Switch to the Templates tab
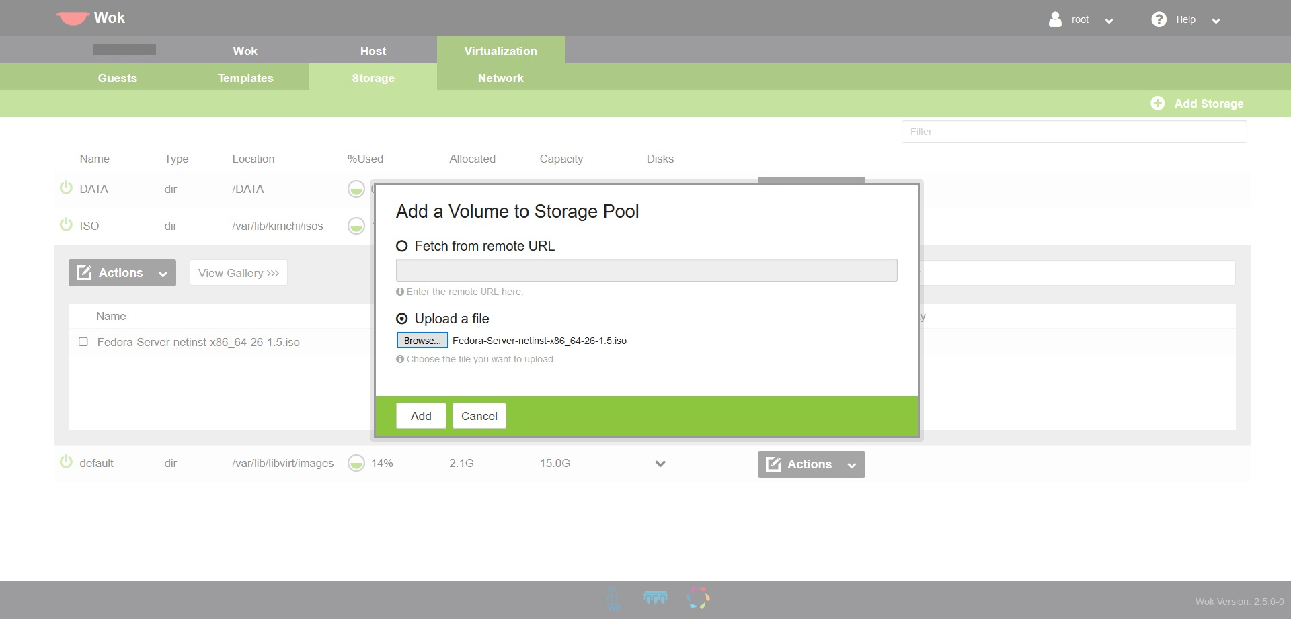This screenshot has width=1291, height=619. (245, 78)
